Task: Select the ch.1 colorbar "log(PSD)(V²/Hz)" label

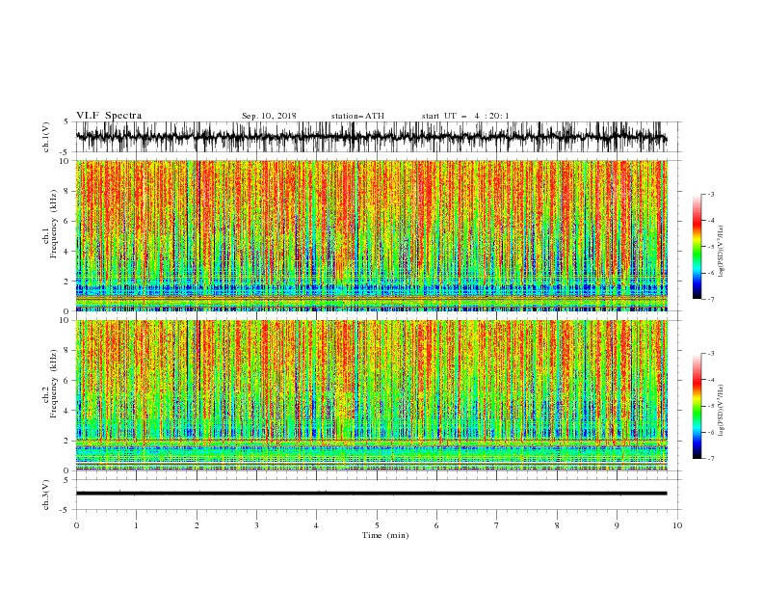Action: click(721, 252)
